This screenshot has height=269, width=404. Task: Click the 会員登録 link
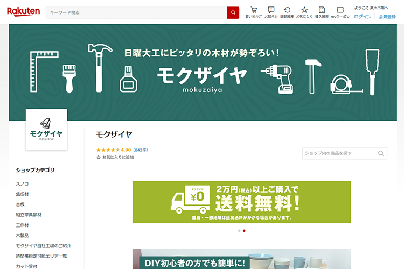point(387,17)
